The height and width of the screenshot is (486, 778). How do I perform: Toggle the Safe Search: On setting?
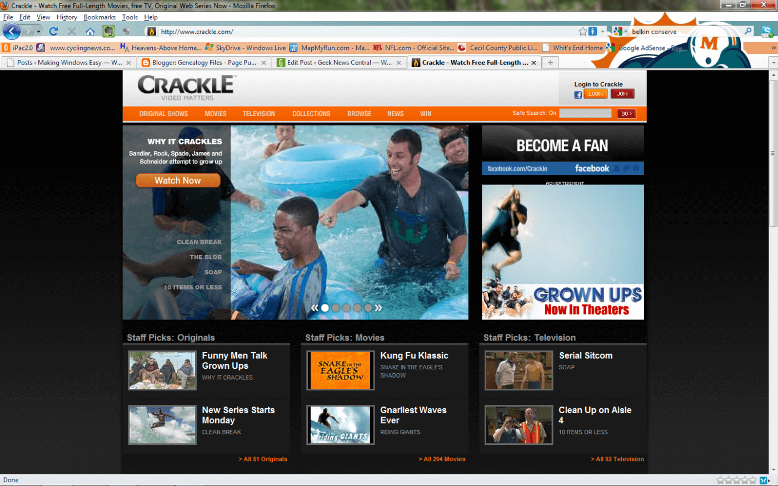(534, 113)
